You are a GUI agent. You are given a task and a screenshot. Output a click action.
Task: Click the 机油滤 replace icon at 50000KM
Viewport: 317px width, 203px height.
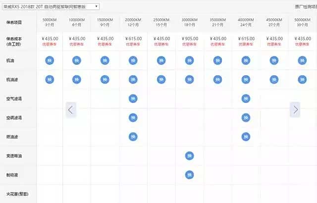pos(302,79)
